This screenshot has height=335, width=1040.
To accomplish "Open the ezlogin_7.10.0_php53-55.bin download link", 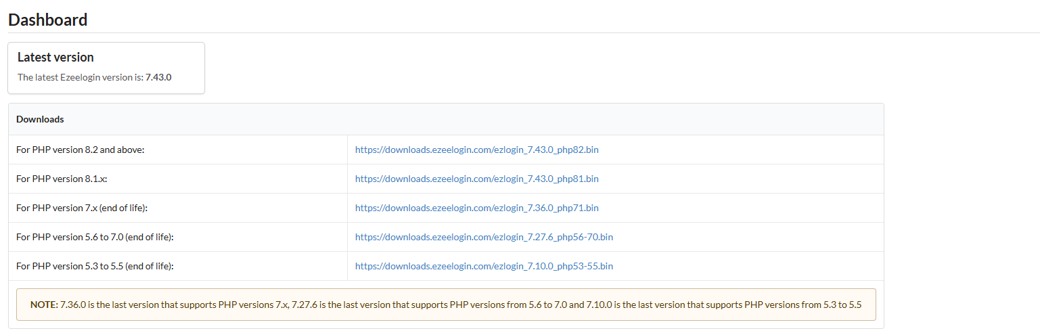I will [x=484, y=266].
